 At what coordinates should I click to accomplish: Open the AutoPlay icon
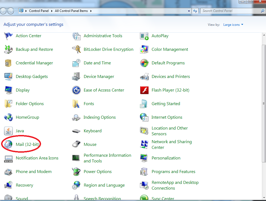click(144, 36)
